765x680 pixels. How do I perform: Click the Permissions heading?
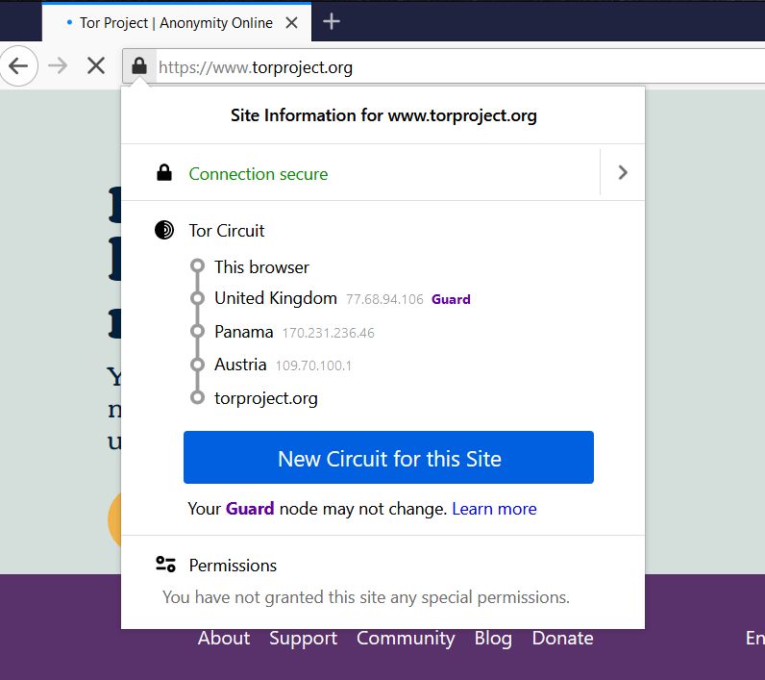(x=233, y=566)
